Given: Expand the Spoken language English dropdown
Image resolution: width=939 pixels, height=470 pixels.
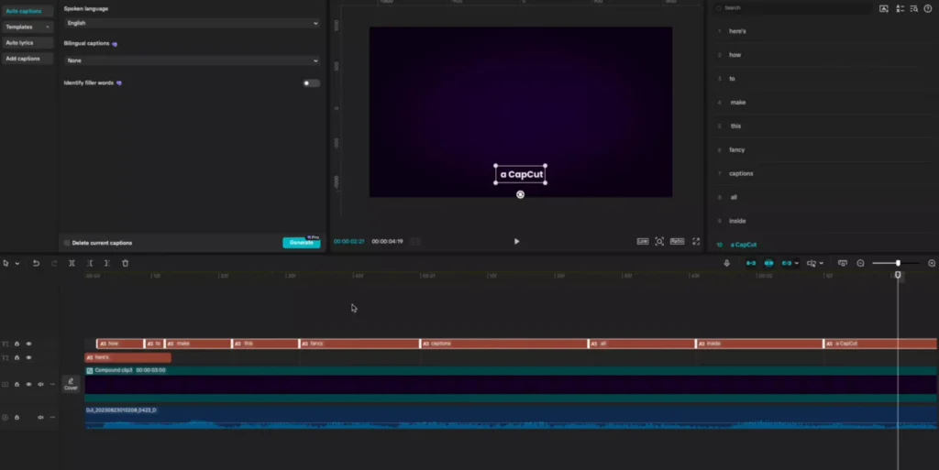Looking at the screenshot, I should pyautogui.click(x=192, y=23).
